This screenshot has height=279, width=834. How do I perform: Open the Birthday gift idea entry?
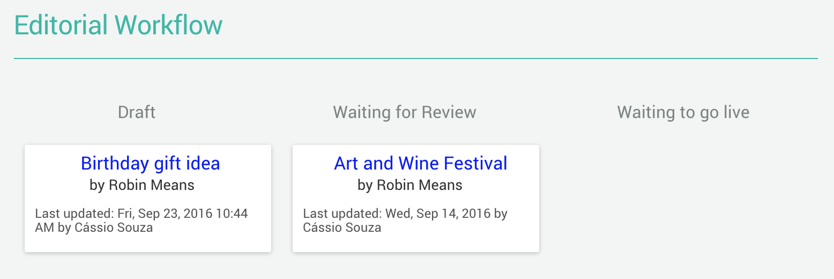click(x=150, y=163)
